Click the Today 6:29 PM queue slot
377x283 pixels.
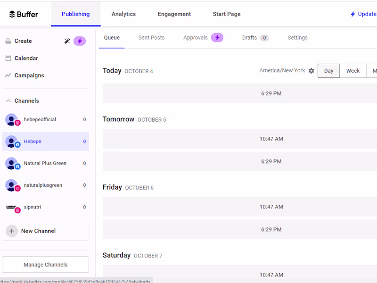271,93
